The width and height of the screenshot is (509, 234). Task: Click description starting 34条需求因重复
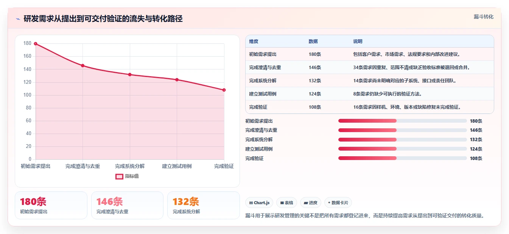[412, 68]
